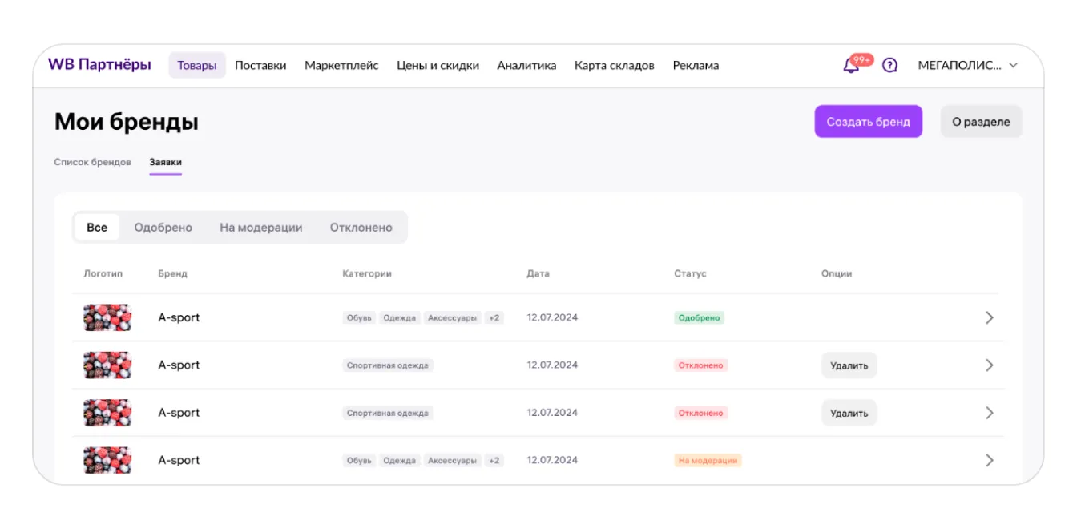
Task: Click the help question mark icon
Action: 889,66
